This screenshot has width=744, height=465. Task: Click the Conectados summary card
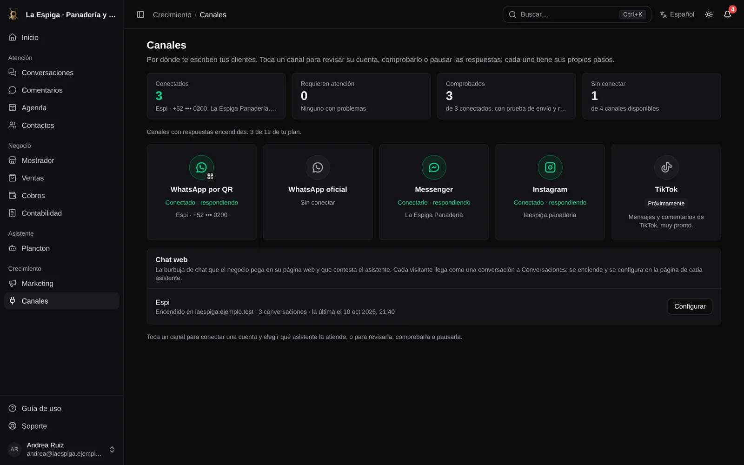tap(216, 96)
